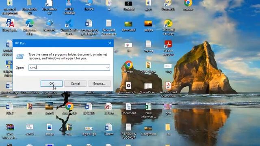The height and width of the screenshot is (146, 260).
Task: Select the File 7 Word document icon
Action: [9, 109]
